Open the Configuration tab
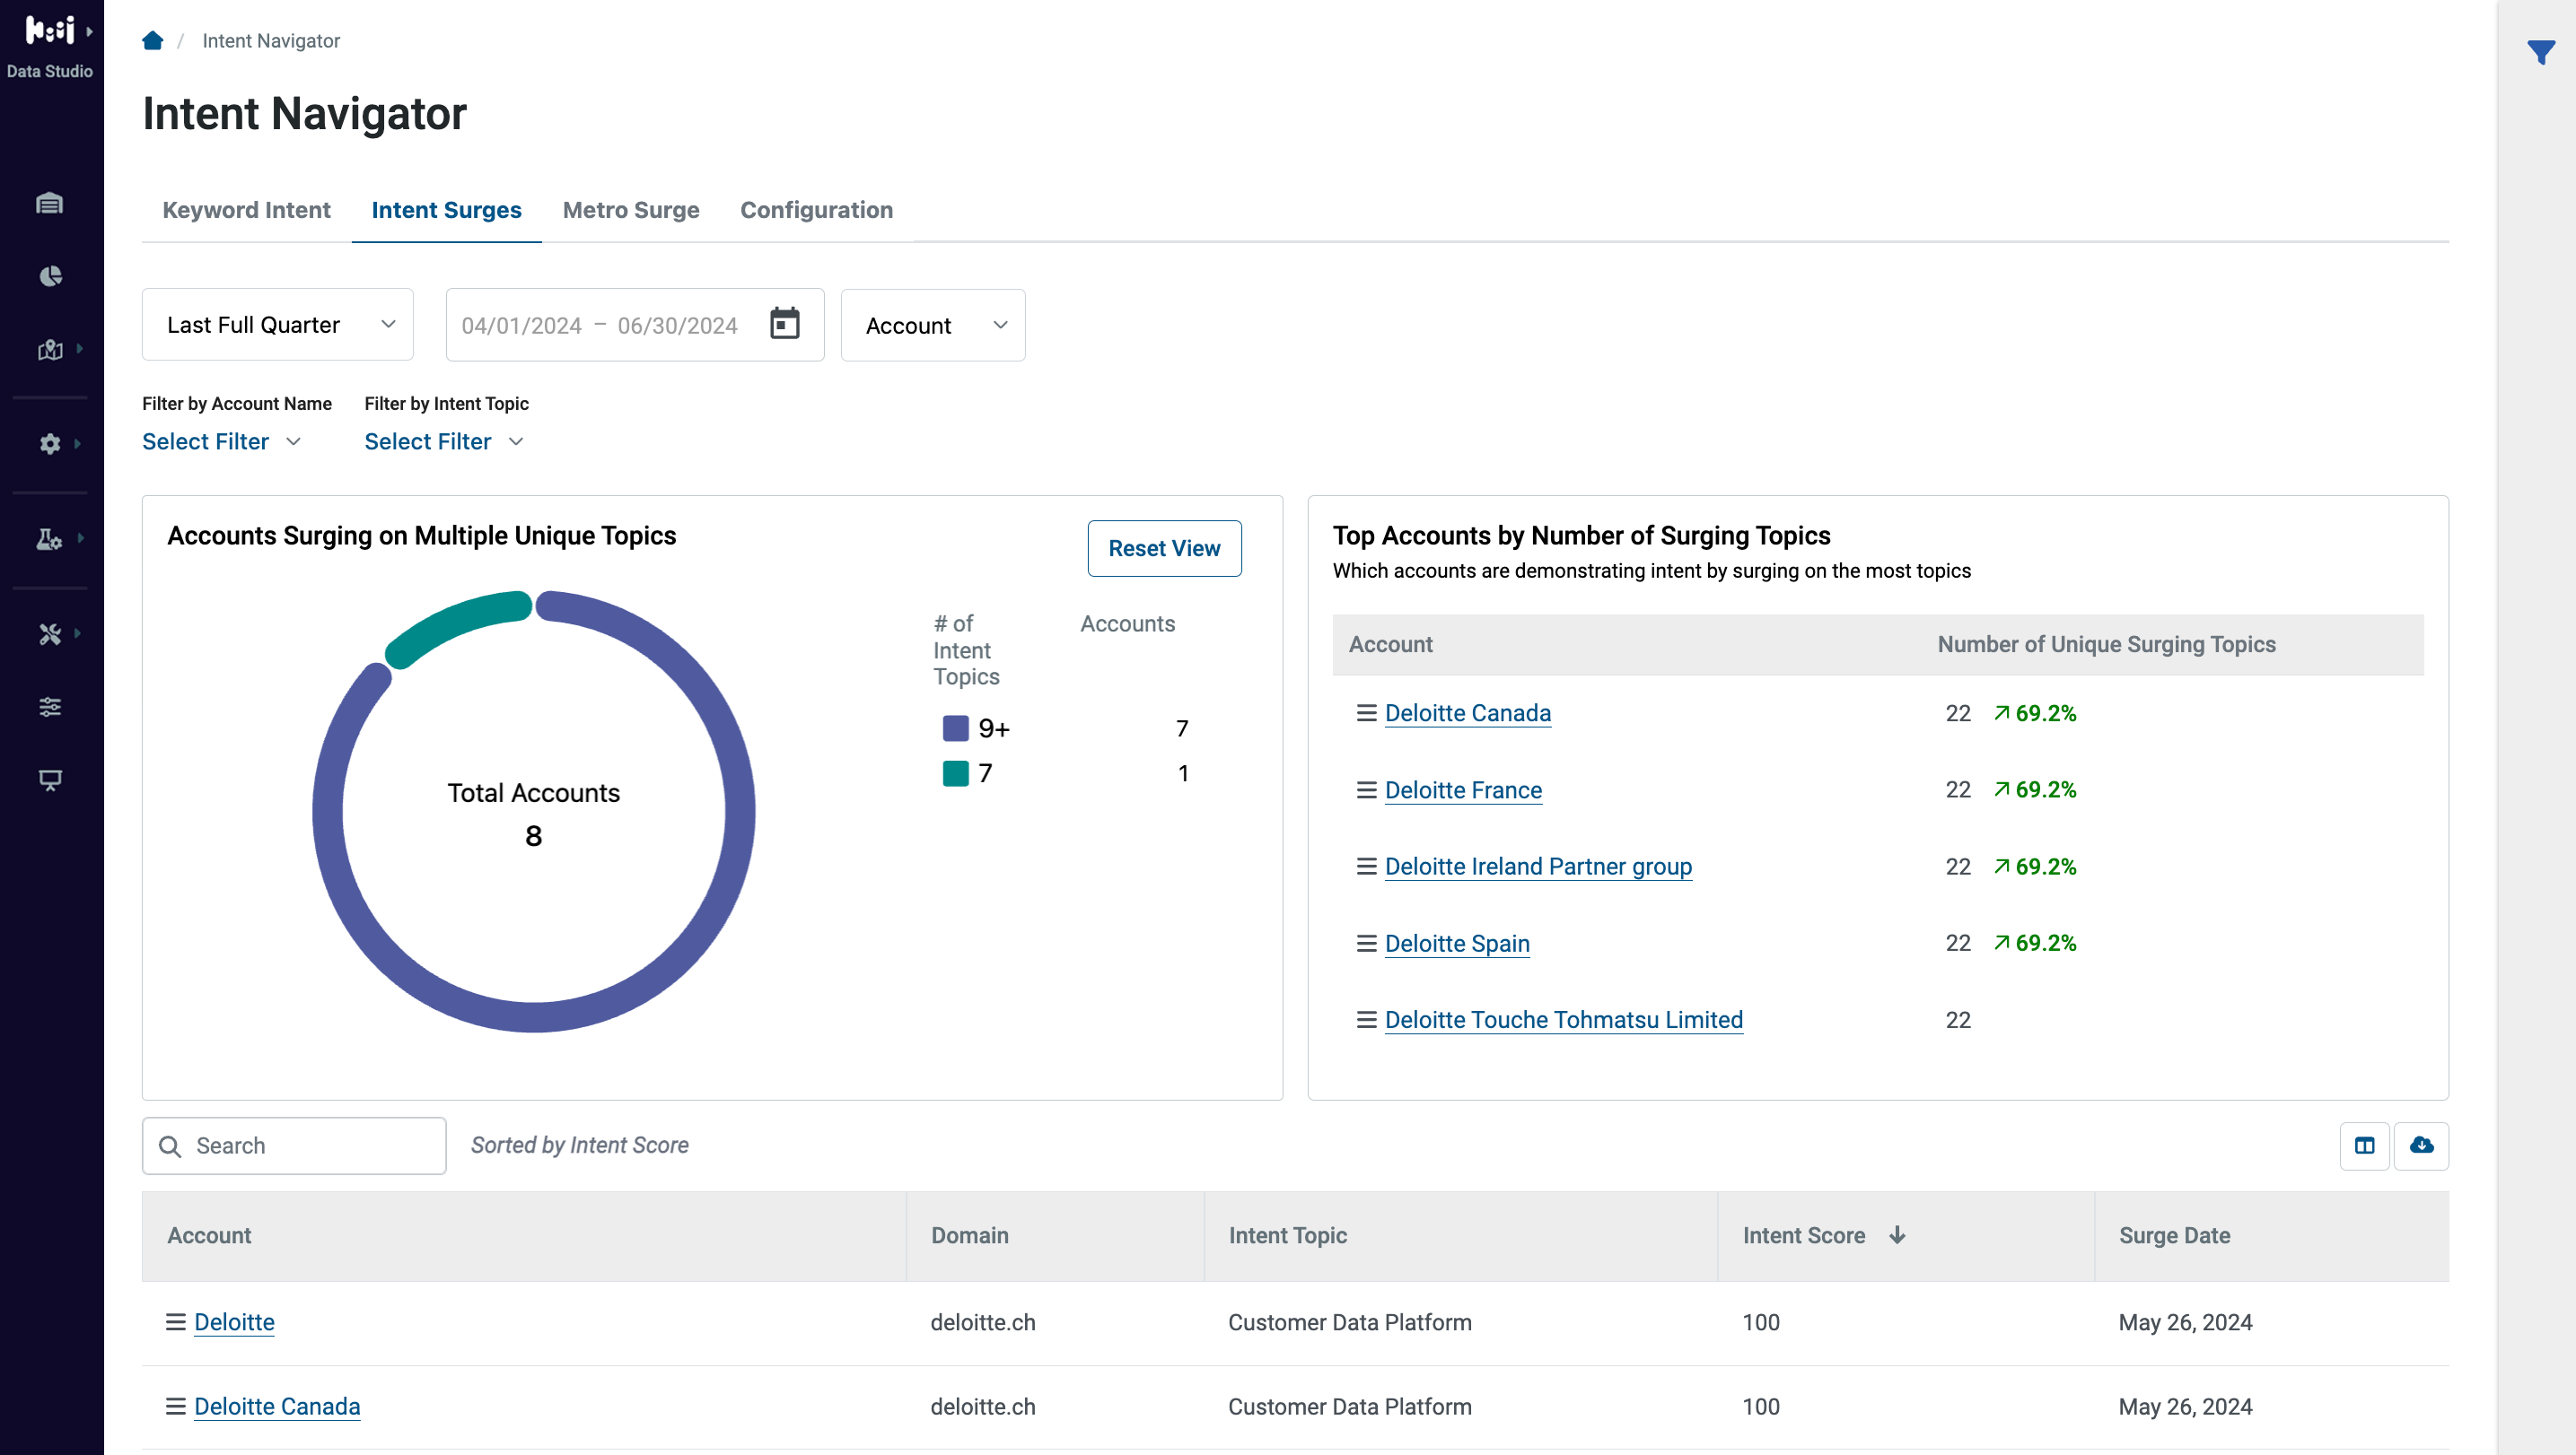Viewport: 2576px width, 1455px height. coord(816,210)
